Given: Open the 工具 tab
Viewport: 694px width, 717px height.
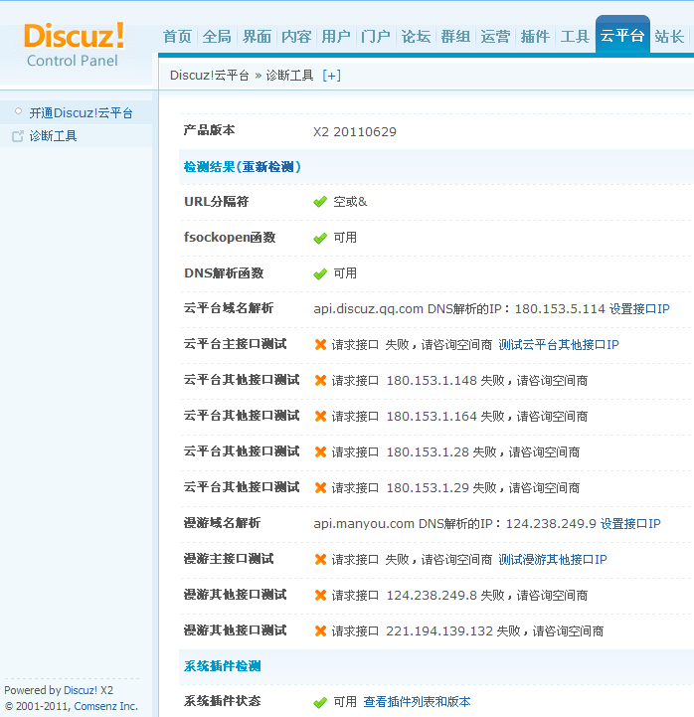Looking at the screenshot, I should [575, 37].
